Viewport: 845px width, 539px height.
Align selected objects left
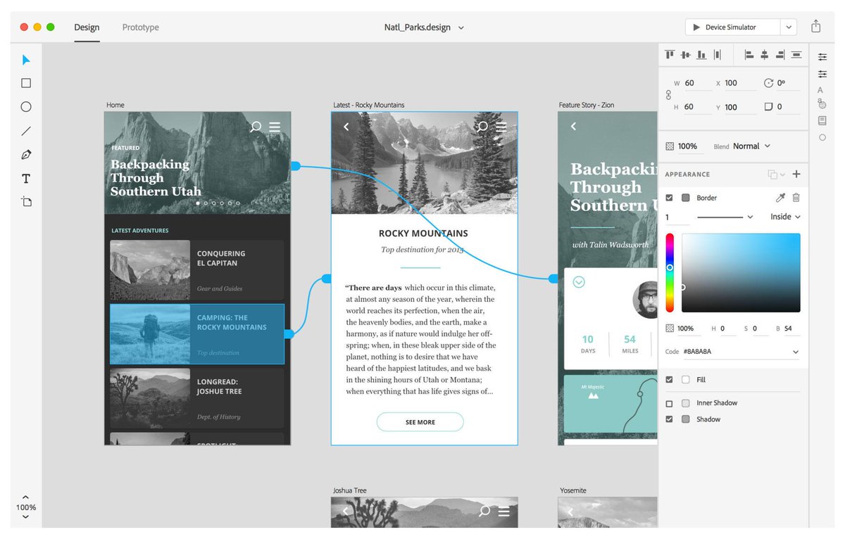point(748,54)
